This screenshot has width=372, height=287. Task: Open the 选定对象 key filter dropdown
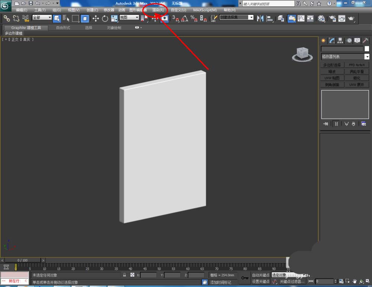tap(288, 275)
